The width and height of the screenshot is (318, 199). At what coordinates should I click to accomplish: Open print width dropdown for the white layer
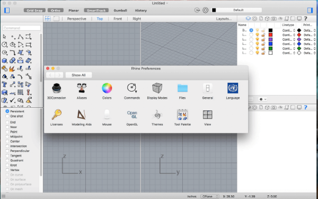point(310,53)
